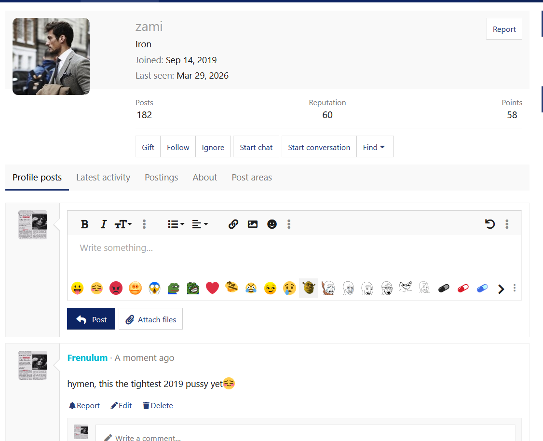
Task: Apply italic formatting
Action: pyautogui.click(x=103, y=224)
